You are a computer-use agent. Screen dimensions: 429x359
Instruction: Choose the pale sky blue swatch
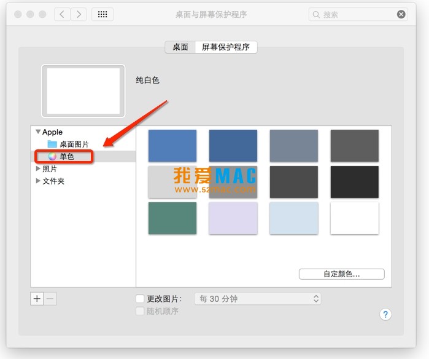coord(294,218)
